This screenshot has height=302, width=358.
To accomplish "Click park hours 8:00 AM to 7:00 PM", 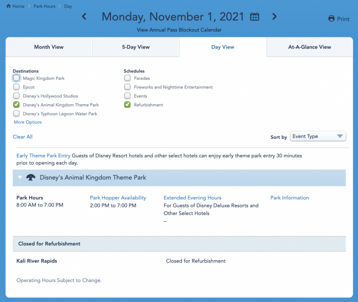I will [40, 205].
